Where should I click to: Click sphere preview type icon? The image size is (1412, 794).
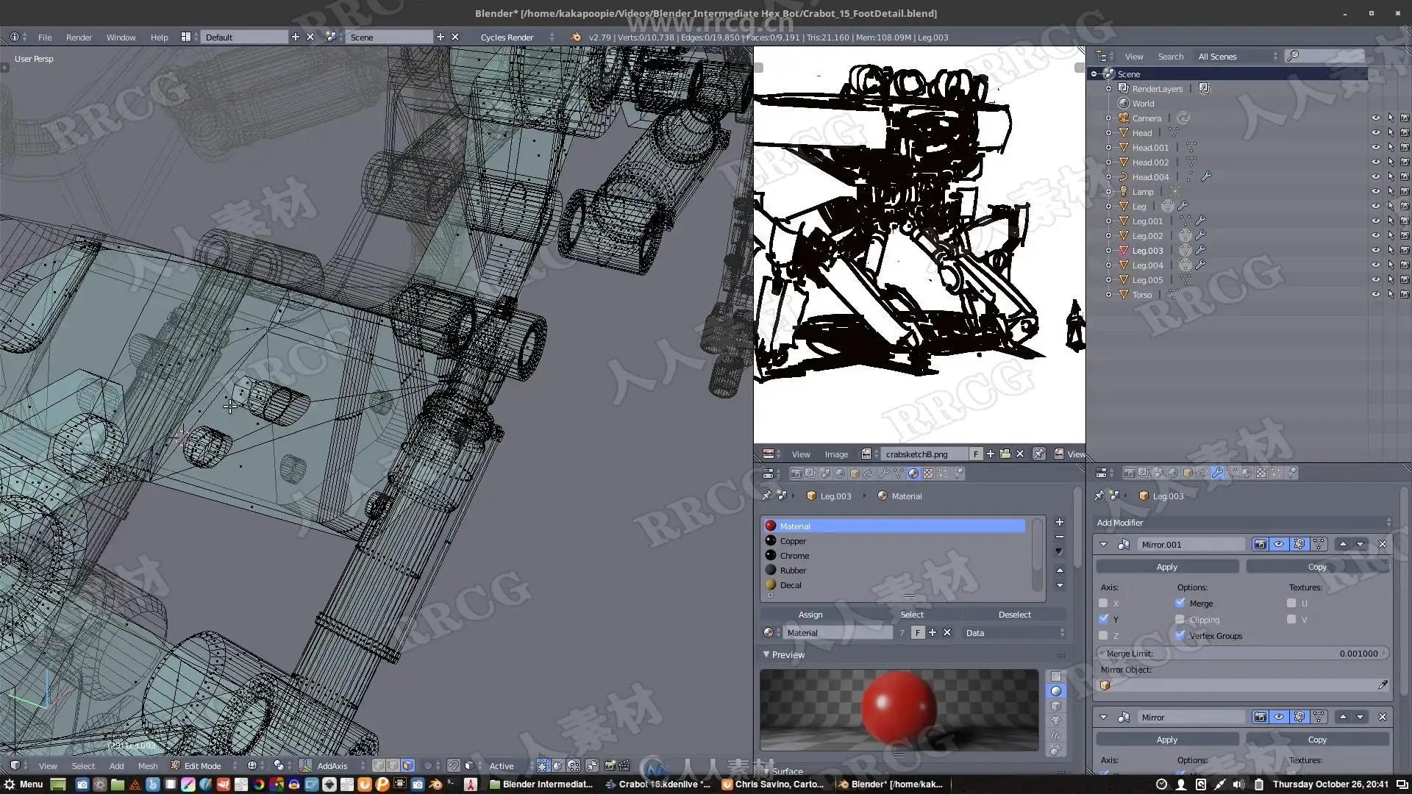click(1056, 691)
